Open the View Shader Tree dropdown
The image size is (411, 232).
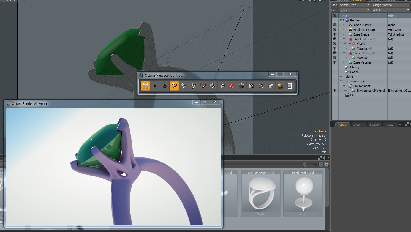point(355,5)
